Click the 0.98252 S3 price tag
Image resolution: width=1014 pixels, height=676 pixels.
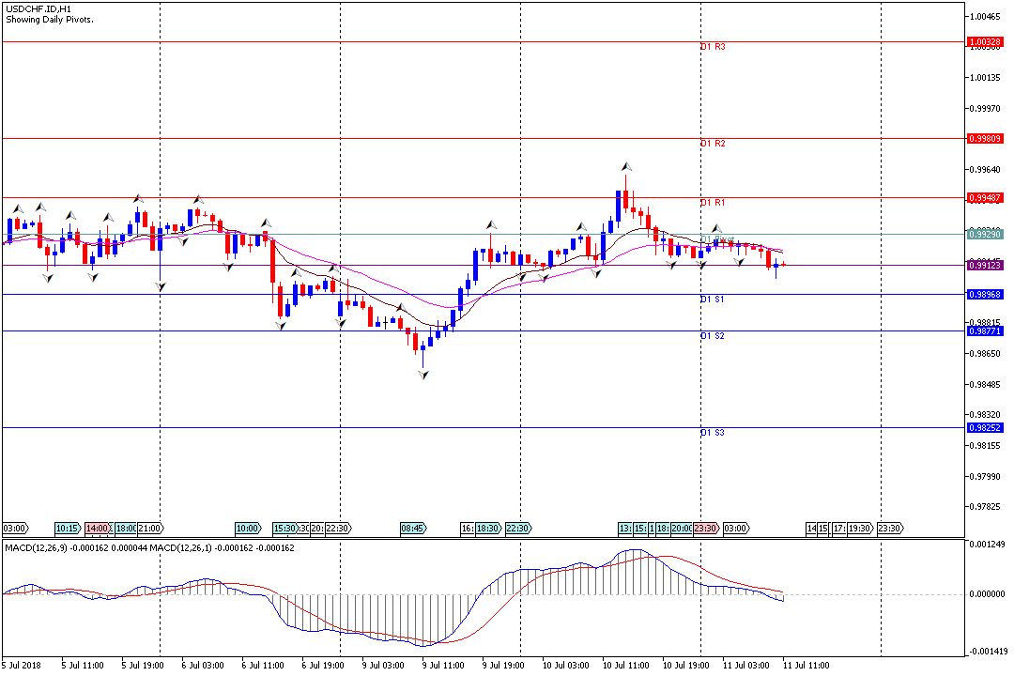(985, 427)
